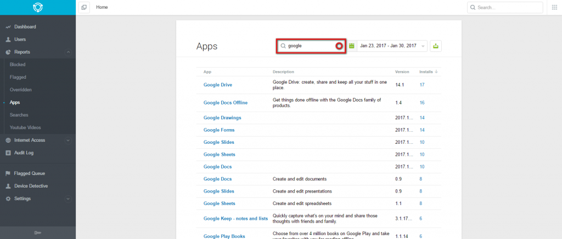Click the Home breadcrumb
This screenshot has height=239, width=562.
(102, 7)
